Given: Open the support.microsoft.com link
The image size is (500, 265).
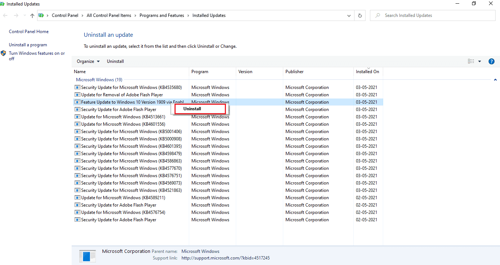Looking at the screenshot, I should pyautogui.click(x=226, y=258).
